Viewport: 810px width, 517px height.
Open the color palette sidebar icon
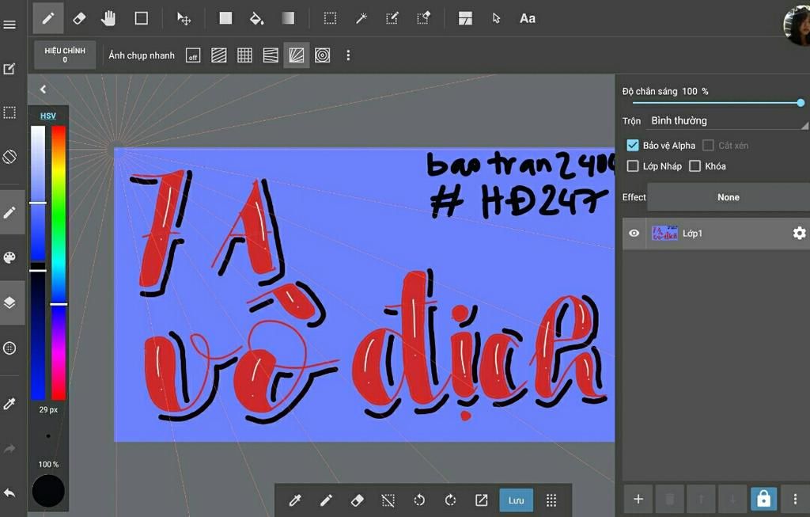(9, 257)
